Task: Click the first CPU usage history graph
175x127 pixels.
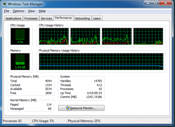Action: [x=54, y=36]
